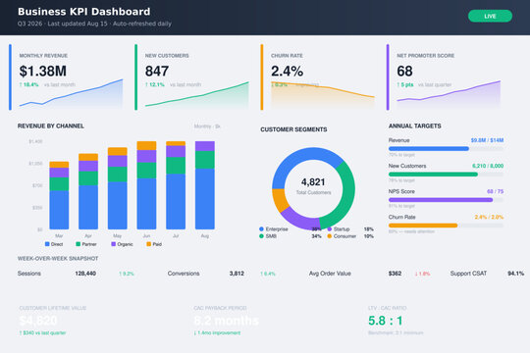Open the Monthly chart period selector

[x=207, y=126]
